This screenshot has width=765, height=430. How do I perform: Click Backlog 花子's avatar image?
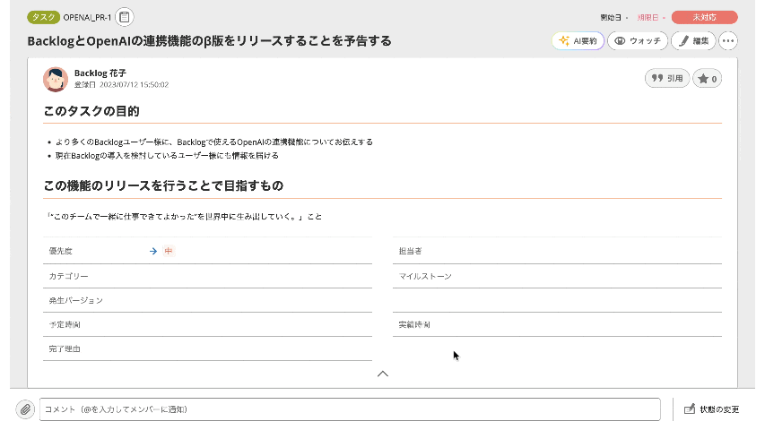tap(56, 79)
